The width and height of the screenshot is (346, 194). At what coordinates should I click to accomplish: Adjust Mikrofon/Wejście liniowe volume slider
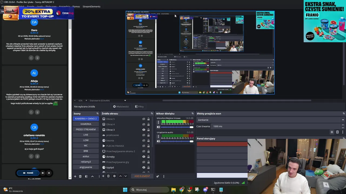(x=177, y=127)
